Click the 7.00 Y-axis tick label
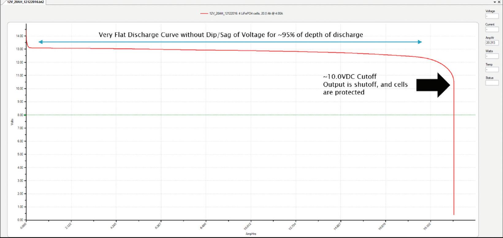503x238 pixels. point(20,128)
